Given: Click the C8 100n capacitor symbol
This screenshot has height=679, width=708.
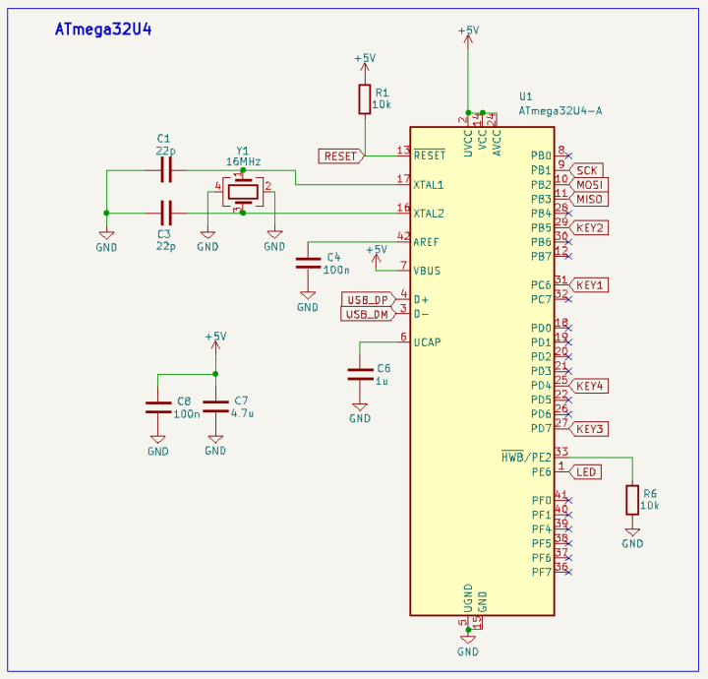Looking at the screenshot, I should click(157, 405).
